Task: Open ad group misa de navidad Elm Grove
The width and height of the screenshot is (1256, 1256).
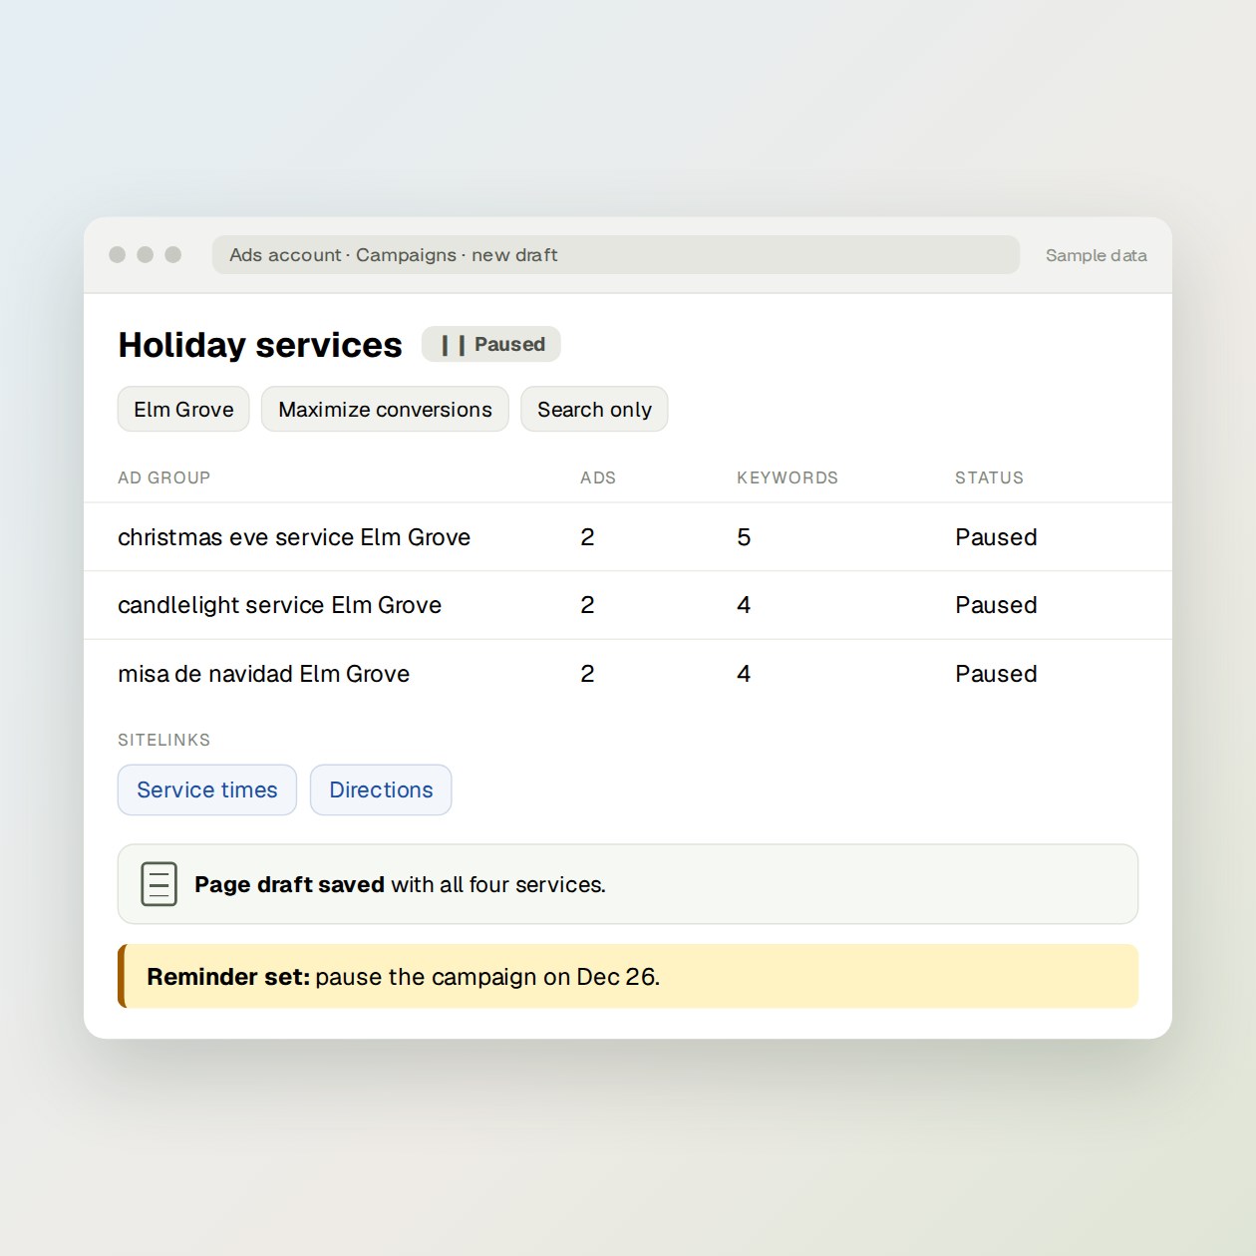Action: tap(264, 674)
